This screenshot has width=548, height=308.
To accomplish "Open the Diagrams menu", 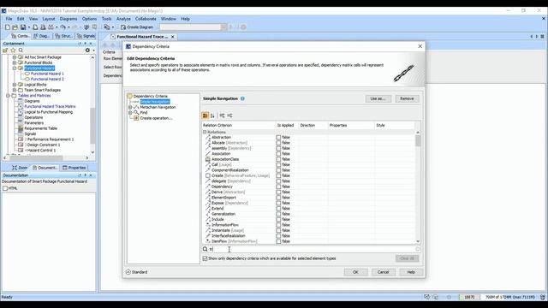I will pyautogui.click(x=68, y=19).
